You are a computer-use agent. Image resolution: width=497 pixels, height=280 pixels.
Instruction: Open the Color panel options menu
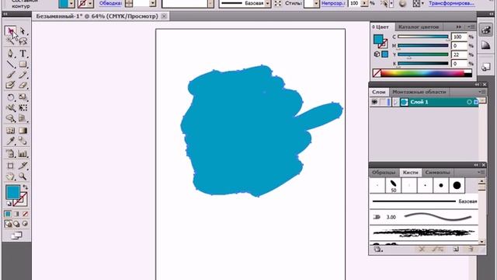click(471, 26)
